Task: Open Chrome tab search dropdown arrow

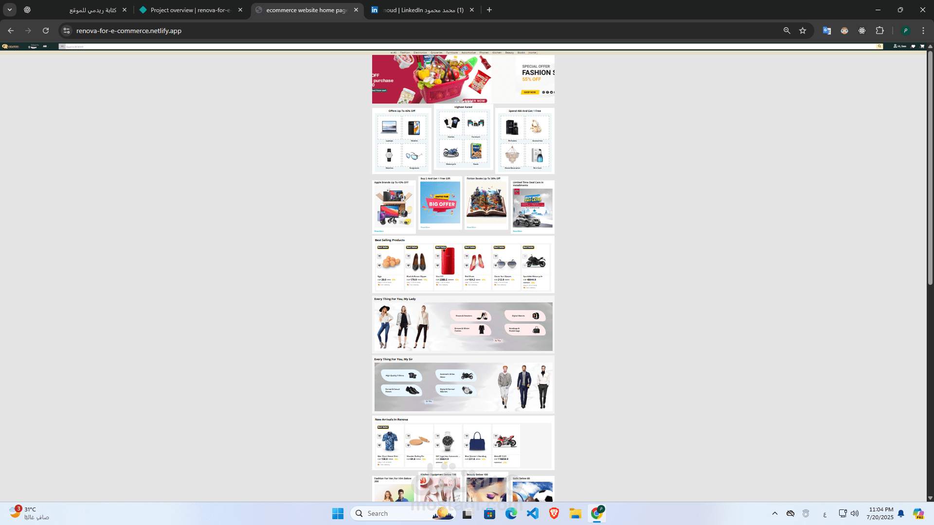Action: [9, 10]
